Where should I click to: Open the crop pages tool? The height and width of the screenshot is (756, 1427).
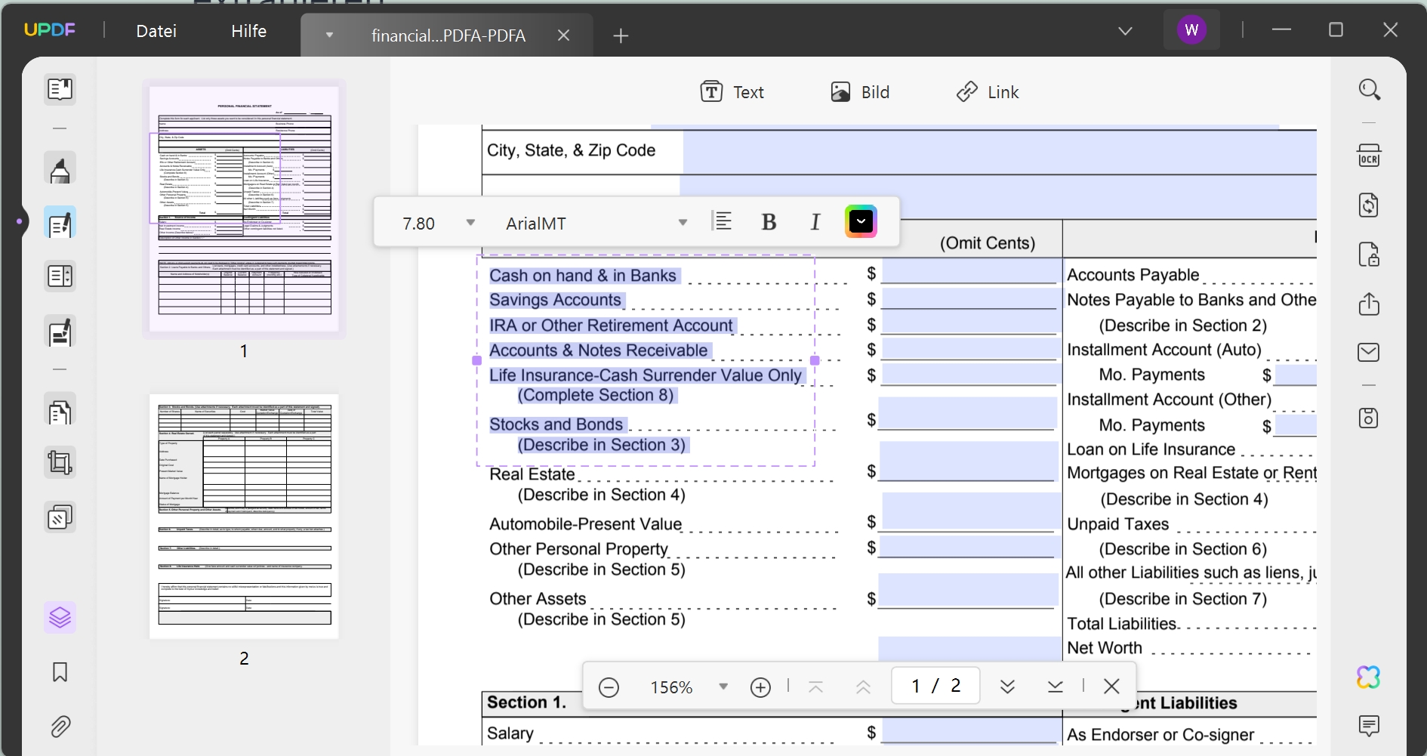coord(60,462)
